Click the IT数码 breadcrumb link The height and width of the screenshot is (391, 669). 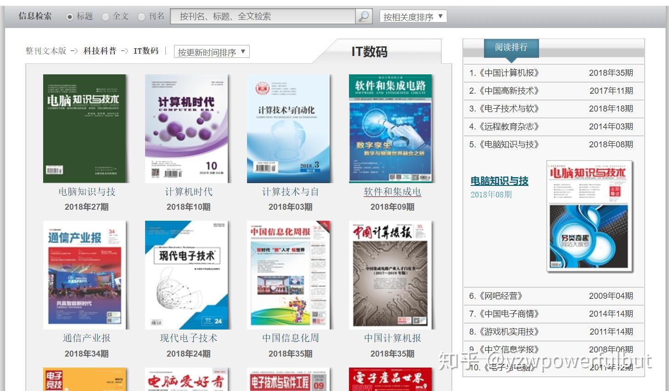coord(146,51)
